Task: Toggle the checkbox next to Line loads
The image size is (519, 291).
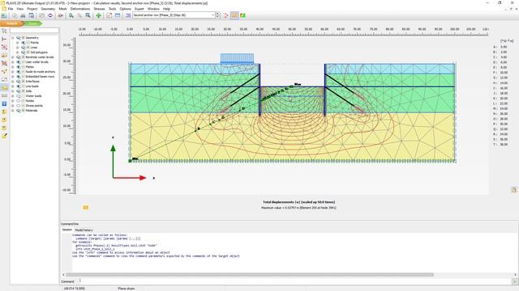Action: click(x=24, y=86)
